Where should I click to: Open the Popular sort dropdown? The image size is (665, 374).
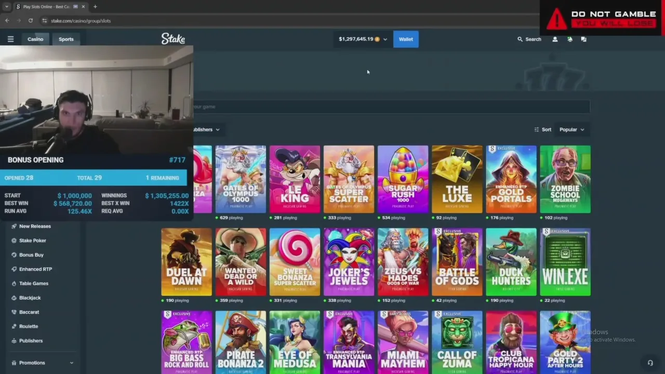coord(571,129)
